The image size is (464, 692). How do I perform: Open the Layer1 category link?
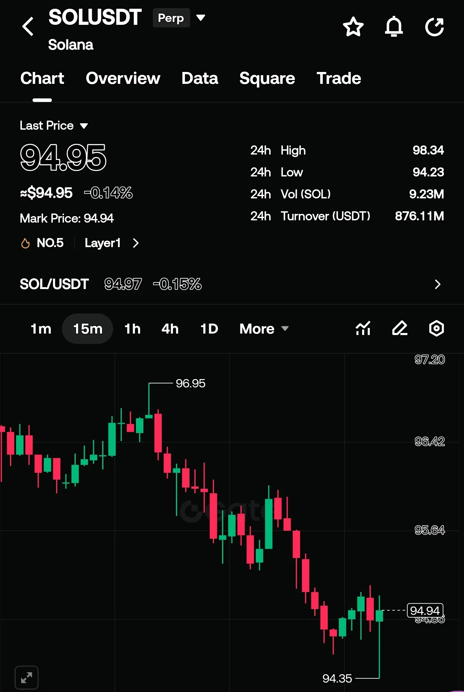(x=111, y=243)
